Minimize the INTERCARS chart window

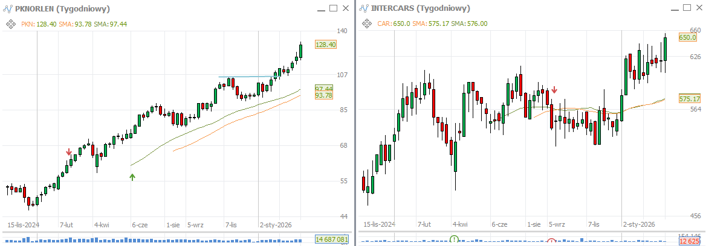674,8
